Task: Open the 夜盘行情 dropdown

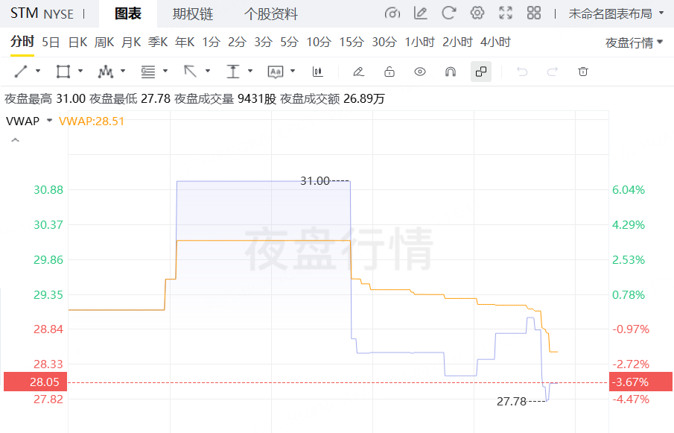Action: pyautogui.click(x=634, y=42)
